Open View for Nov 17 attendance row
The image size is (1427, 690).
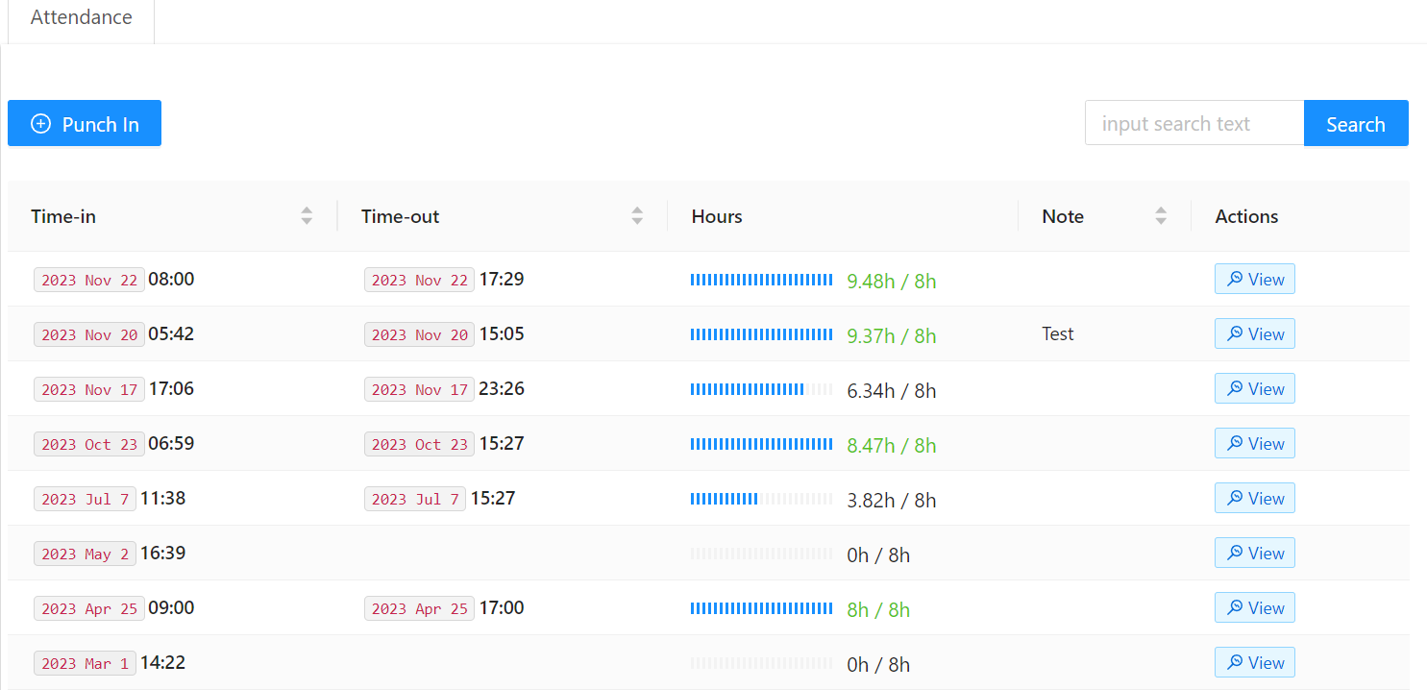1254,389
